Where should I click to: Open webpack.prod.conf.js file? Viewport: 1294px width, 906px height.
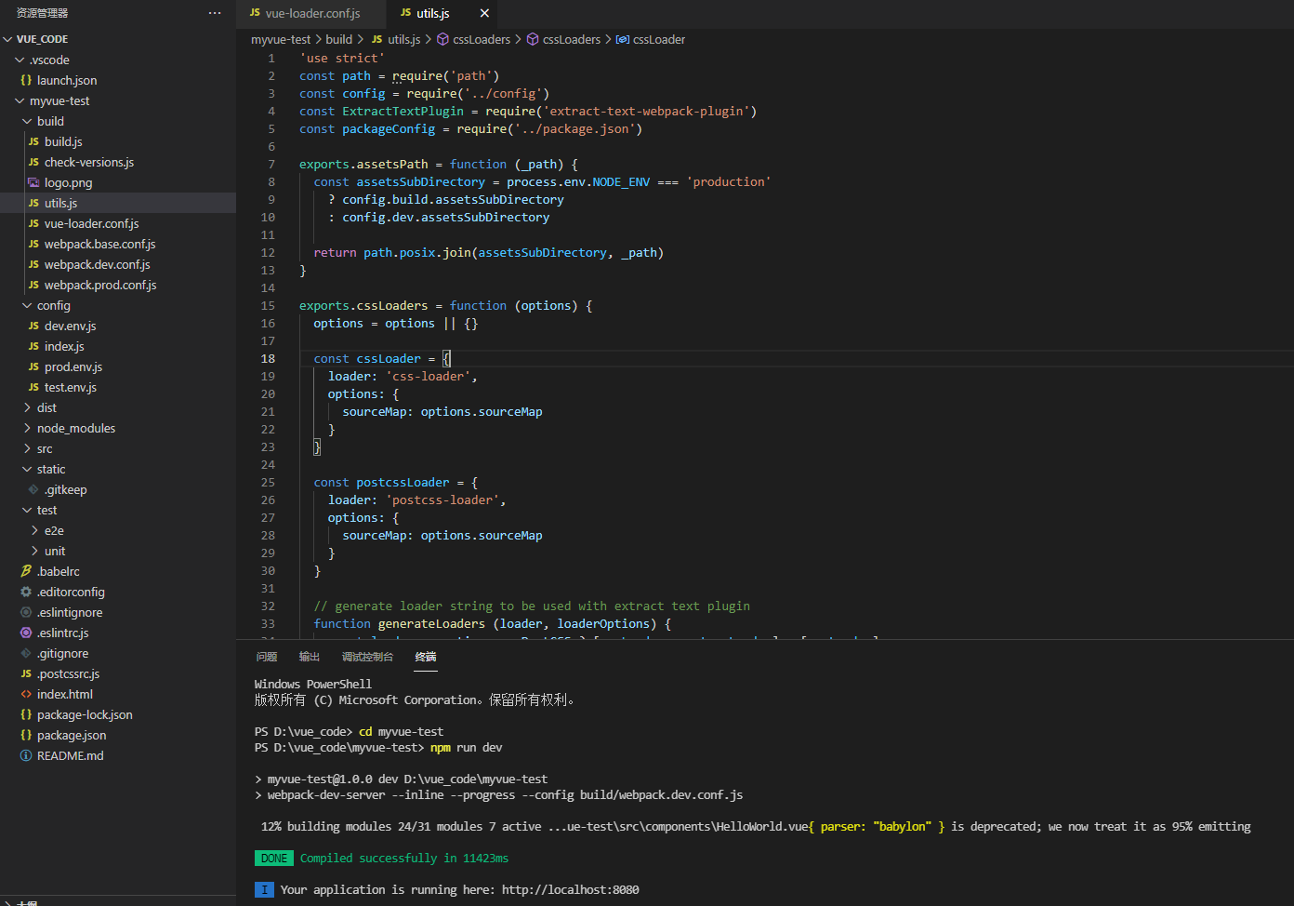(118, 285)
